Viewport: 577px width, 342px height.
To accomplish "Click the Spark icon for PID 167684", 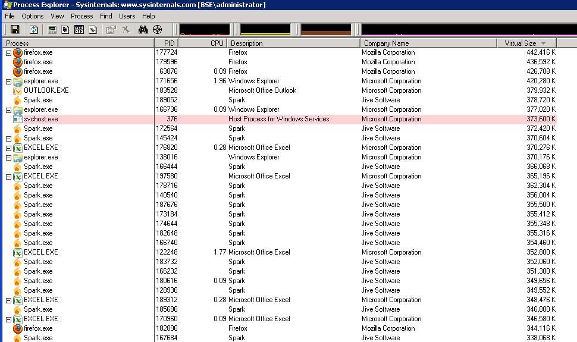I will tap(18, 338).
